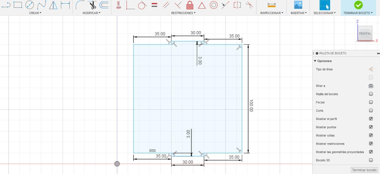Uncheck Mostrar puntos checkbox
The width and height of the screenshot is (380, 174).
[x=371, y=127]
